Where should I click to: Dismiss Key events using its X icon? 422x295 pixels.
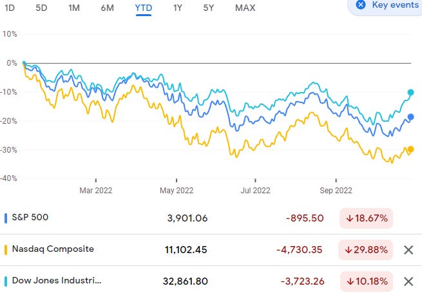[x=361, y=5]
